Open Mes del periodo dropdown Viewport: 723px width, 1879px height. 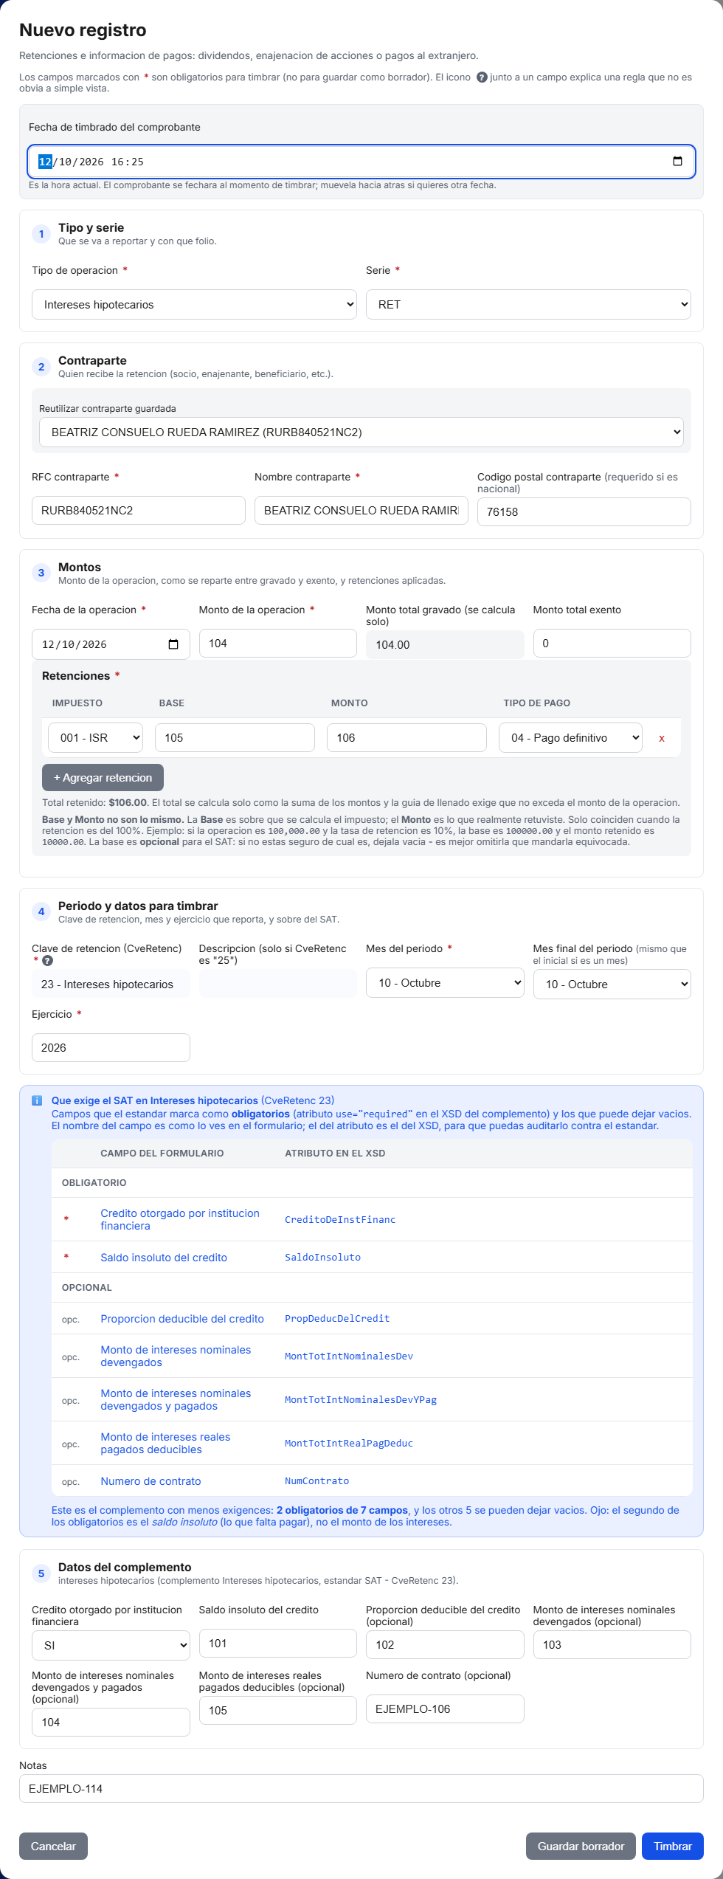tap(445, 983)
